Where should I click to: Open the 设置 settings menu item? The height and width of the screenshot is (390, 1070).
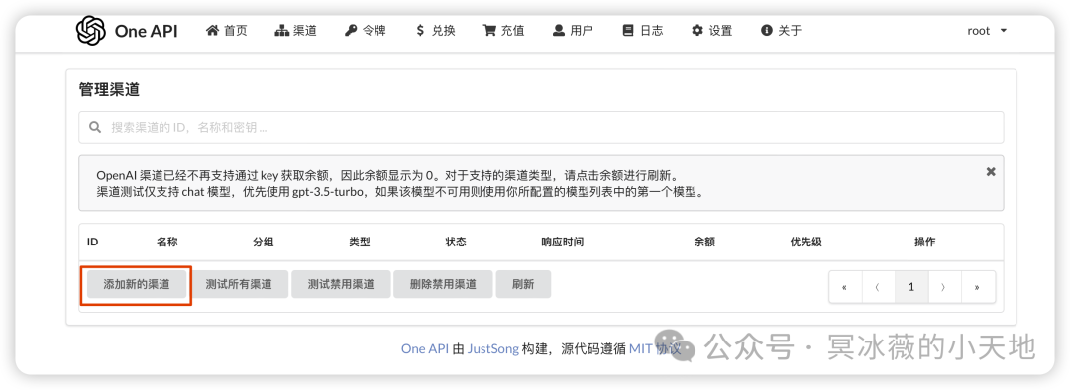711,30
